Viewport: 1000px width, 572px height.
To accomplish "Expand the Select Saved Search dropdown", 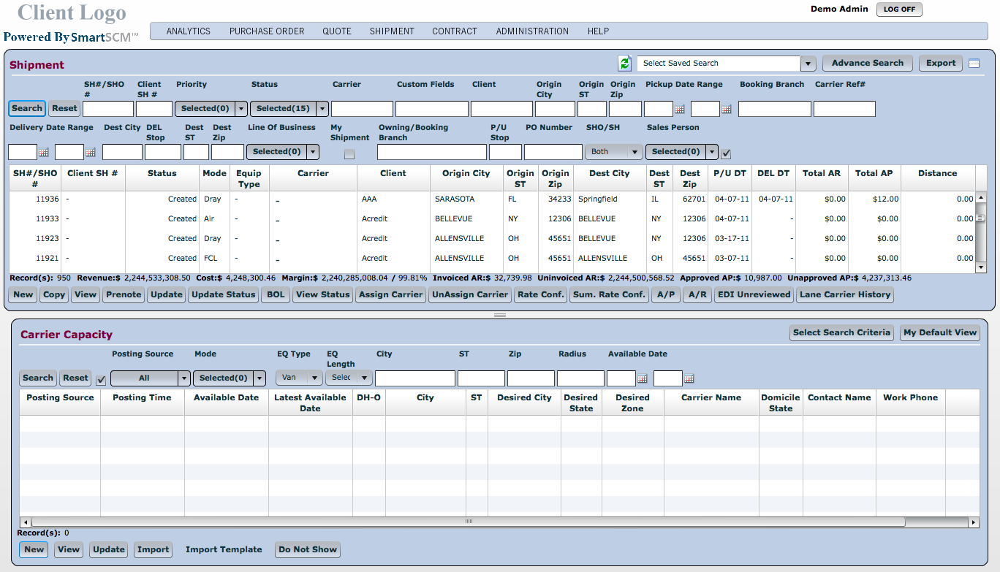I will point(808,64).
